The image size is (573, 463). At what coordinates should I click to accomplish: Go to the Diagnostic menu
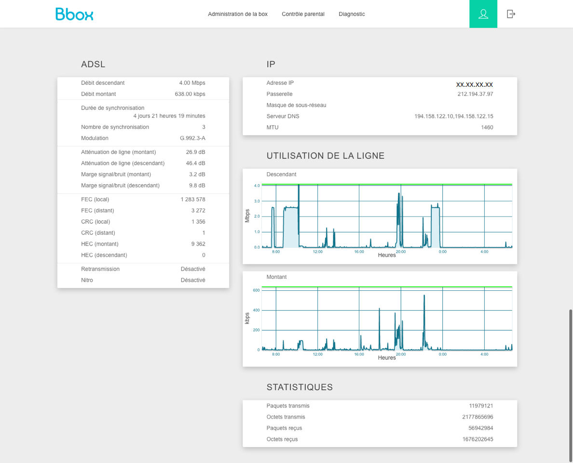point(352,14)
